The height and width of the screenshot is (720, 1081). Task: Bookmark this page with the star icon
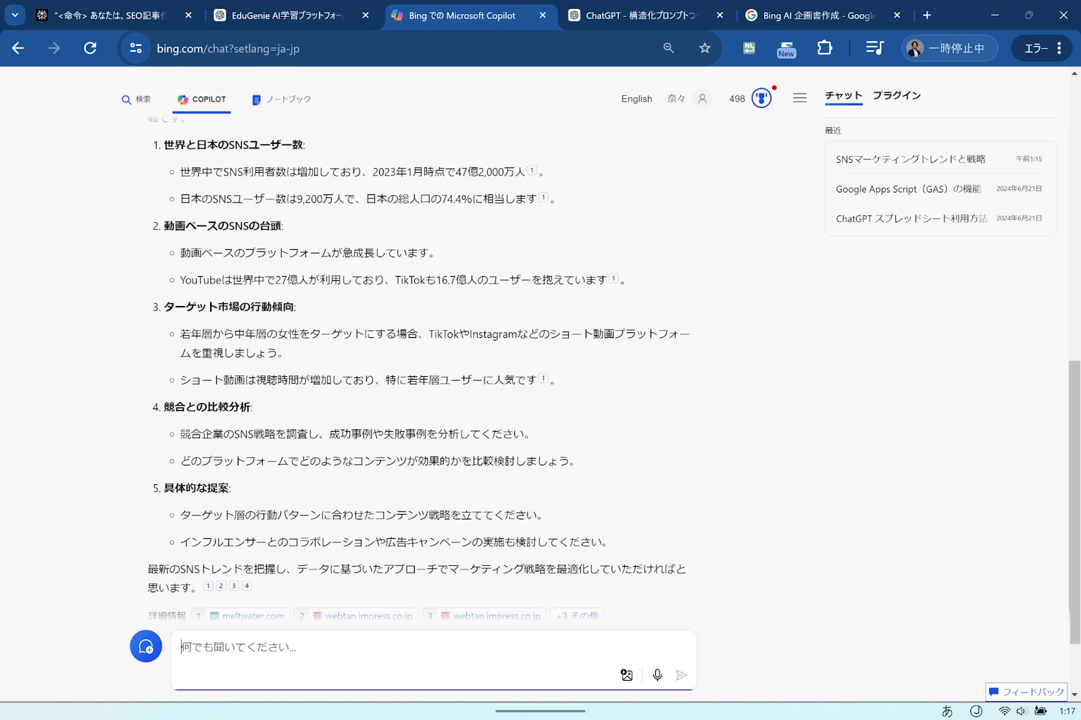click(705, 48)
